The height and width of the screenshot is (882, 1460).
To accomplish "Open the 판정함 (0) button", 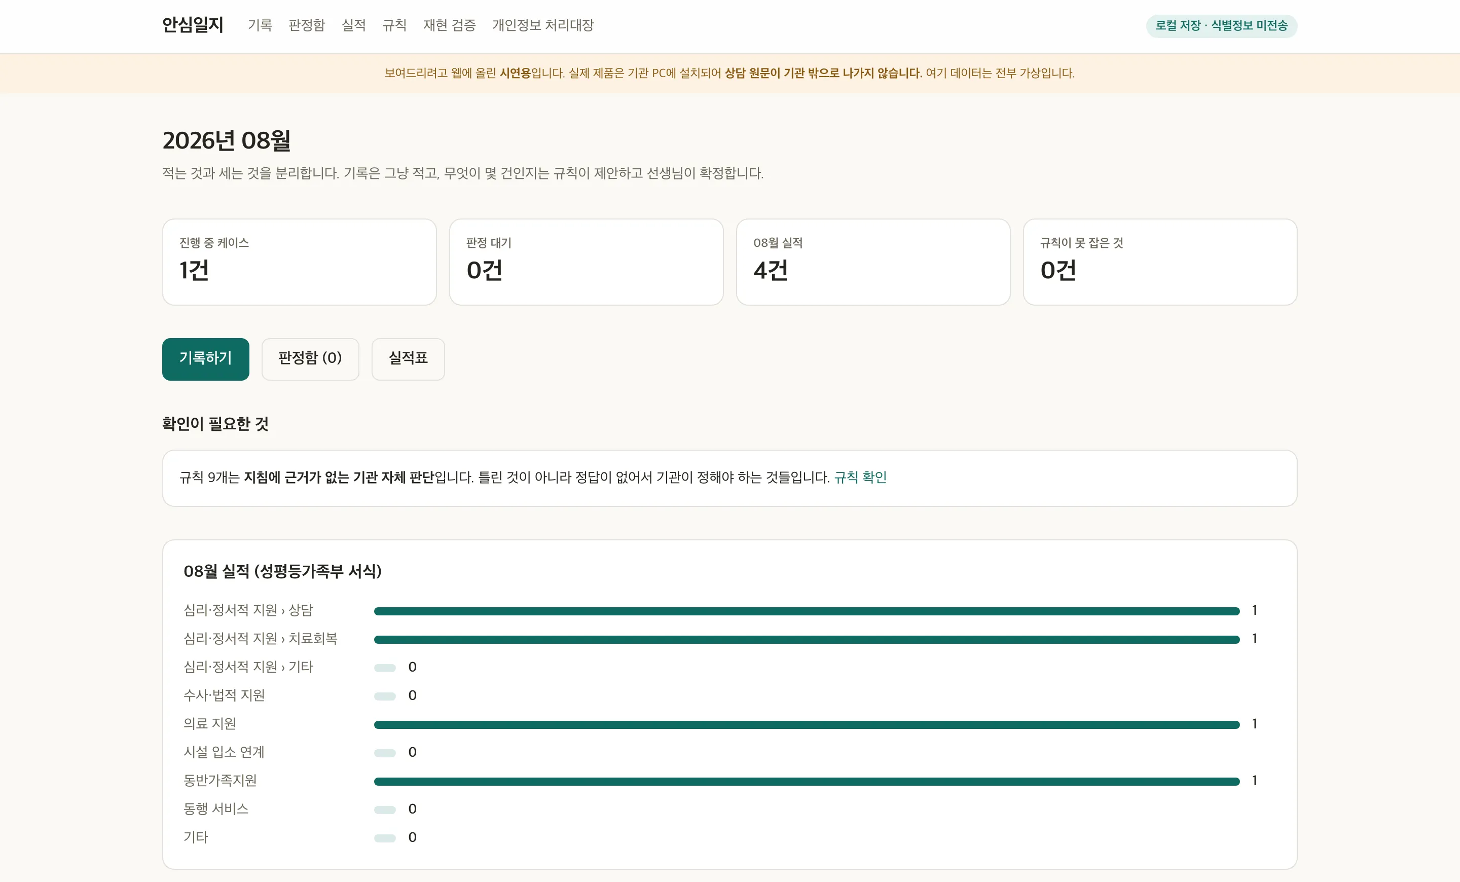I will (x=310, y=359).
